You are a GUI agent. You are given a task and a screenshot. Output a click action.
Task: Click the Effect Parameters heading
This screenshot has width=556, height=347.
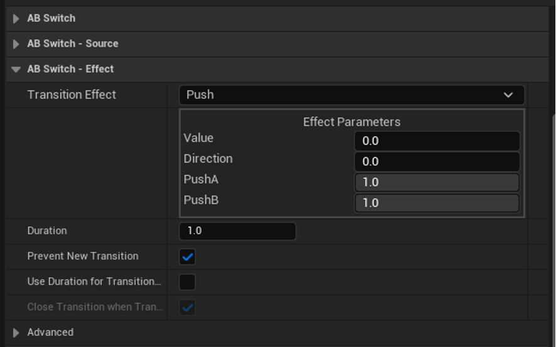351,122
